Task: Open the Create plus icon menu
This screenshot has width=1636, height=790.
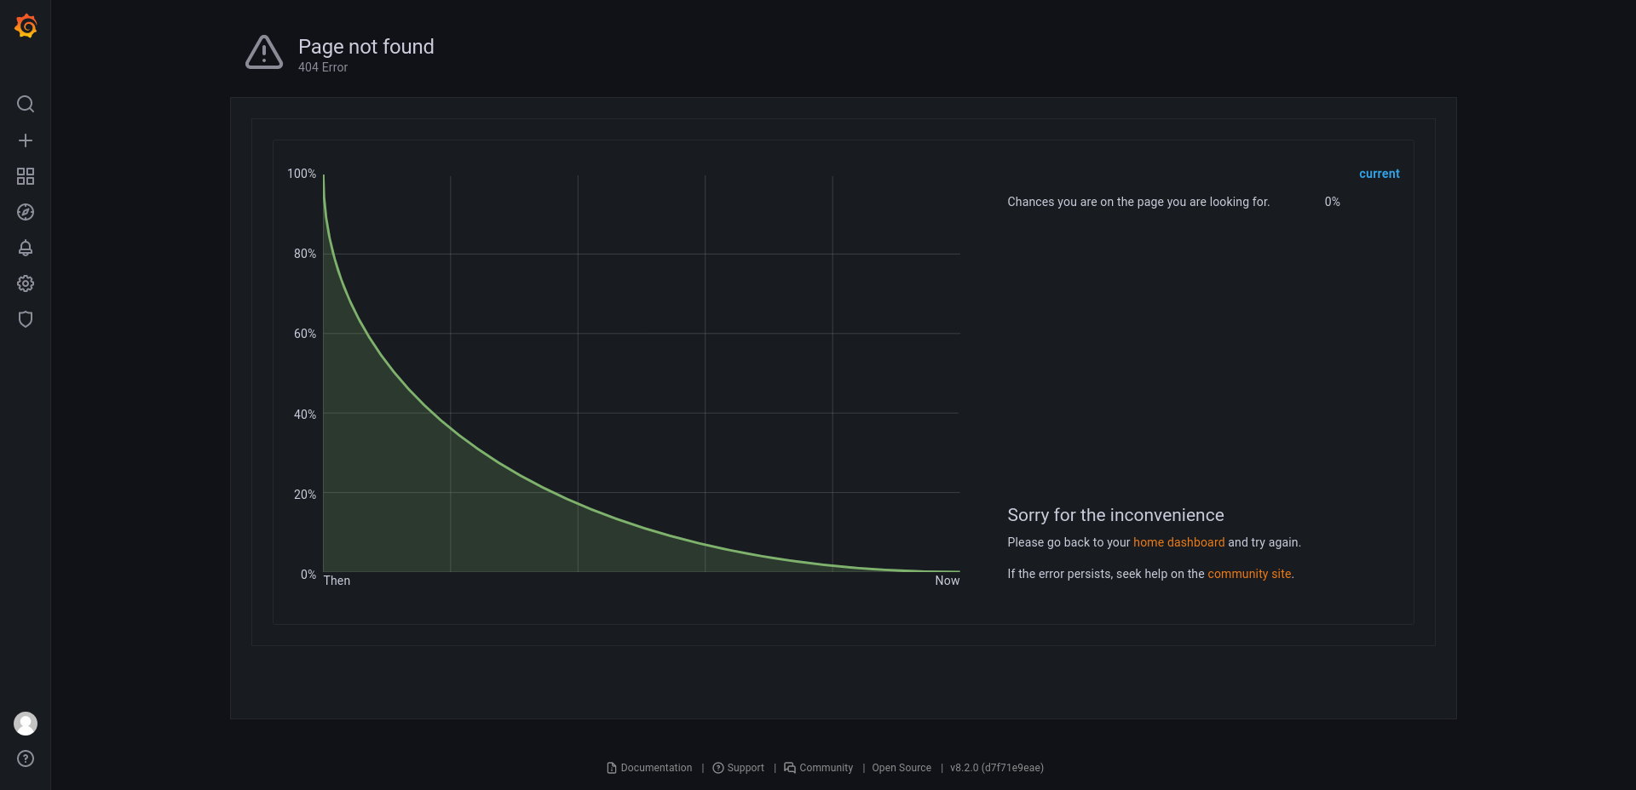Action: click(x=26, y=140)
